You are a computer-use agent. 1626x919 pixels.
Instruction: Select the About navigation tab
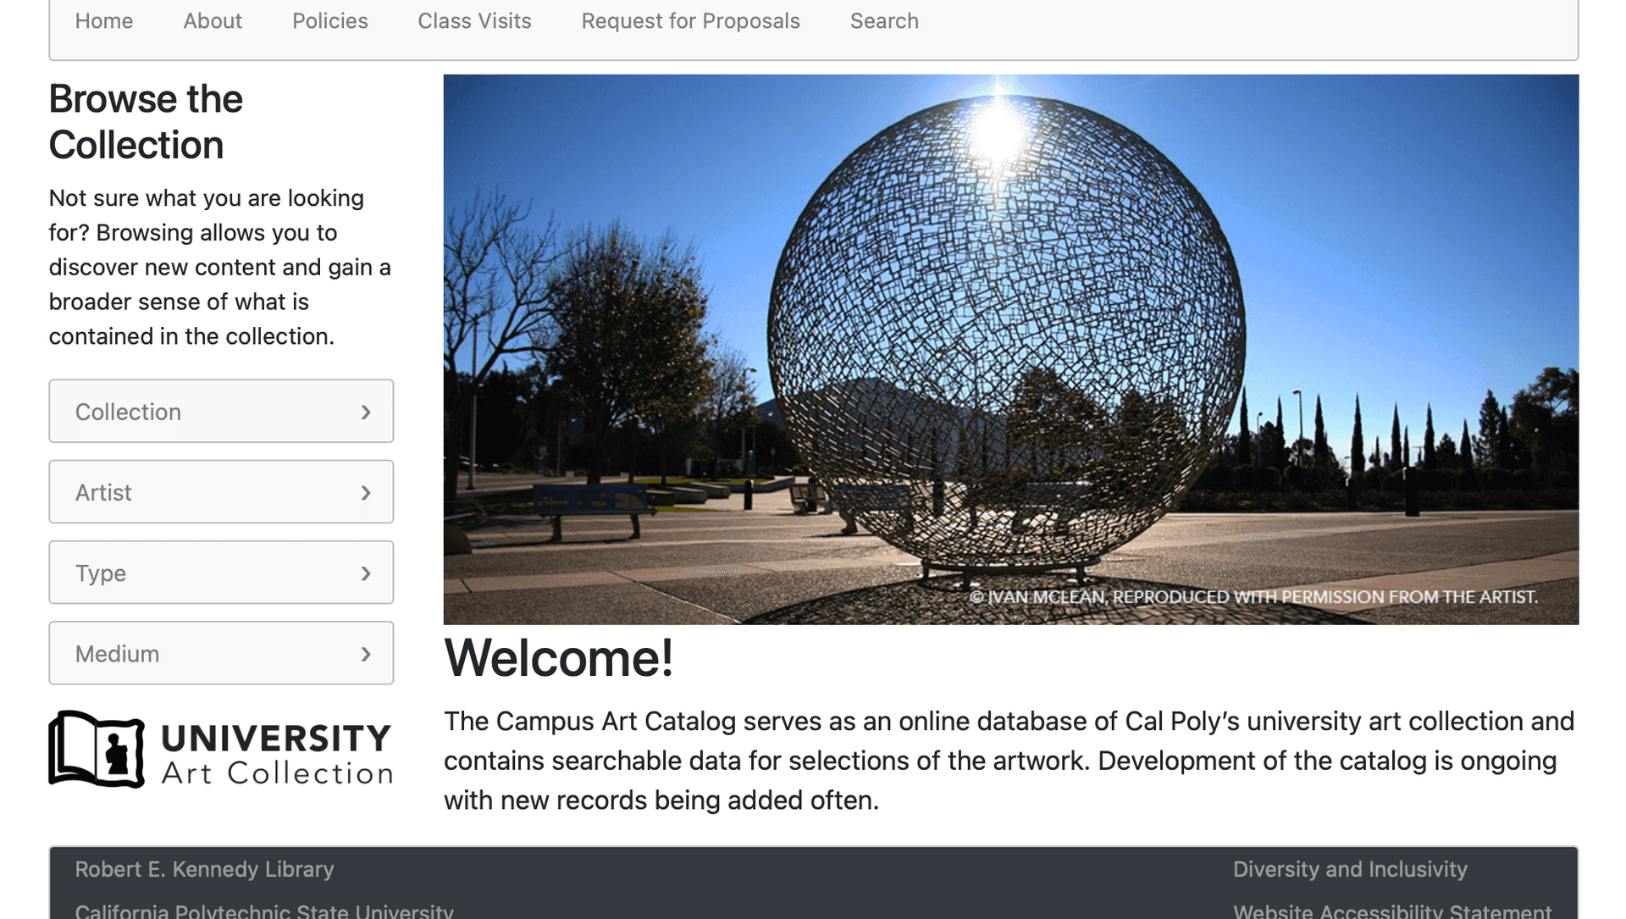(x=213, y=20)
